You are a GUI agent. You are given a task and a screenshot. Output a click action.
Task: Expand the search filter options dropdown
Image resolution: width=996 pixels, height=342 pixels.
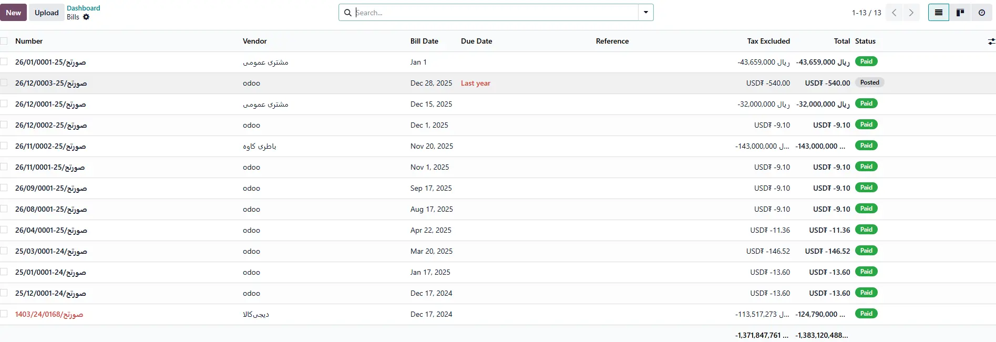[645, 13]
